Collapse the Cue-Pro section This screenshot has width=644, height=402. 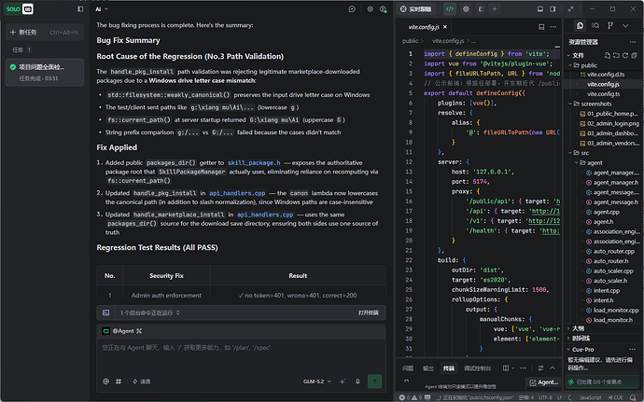click(x=581, y=350)
